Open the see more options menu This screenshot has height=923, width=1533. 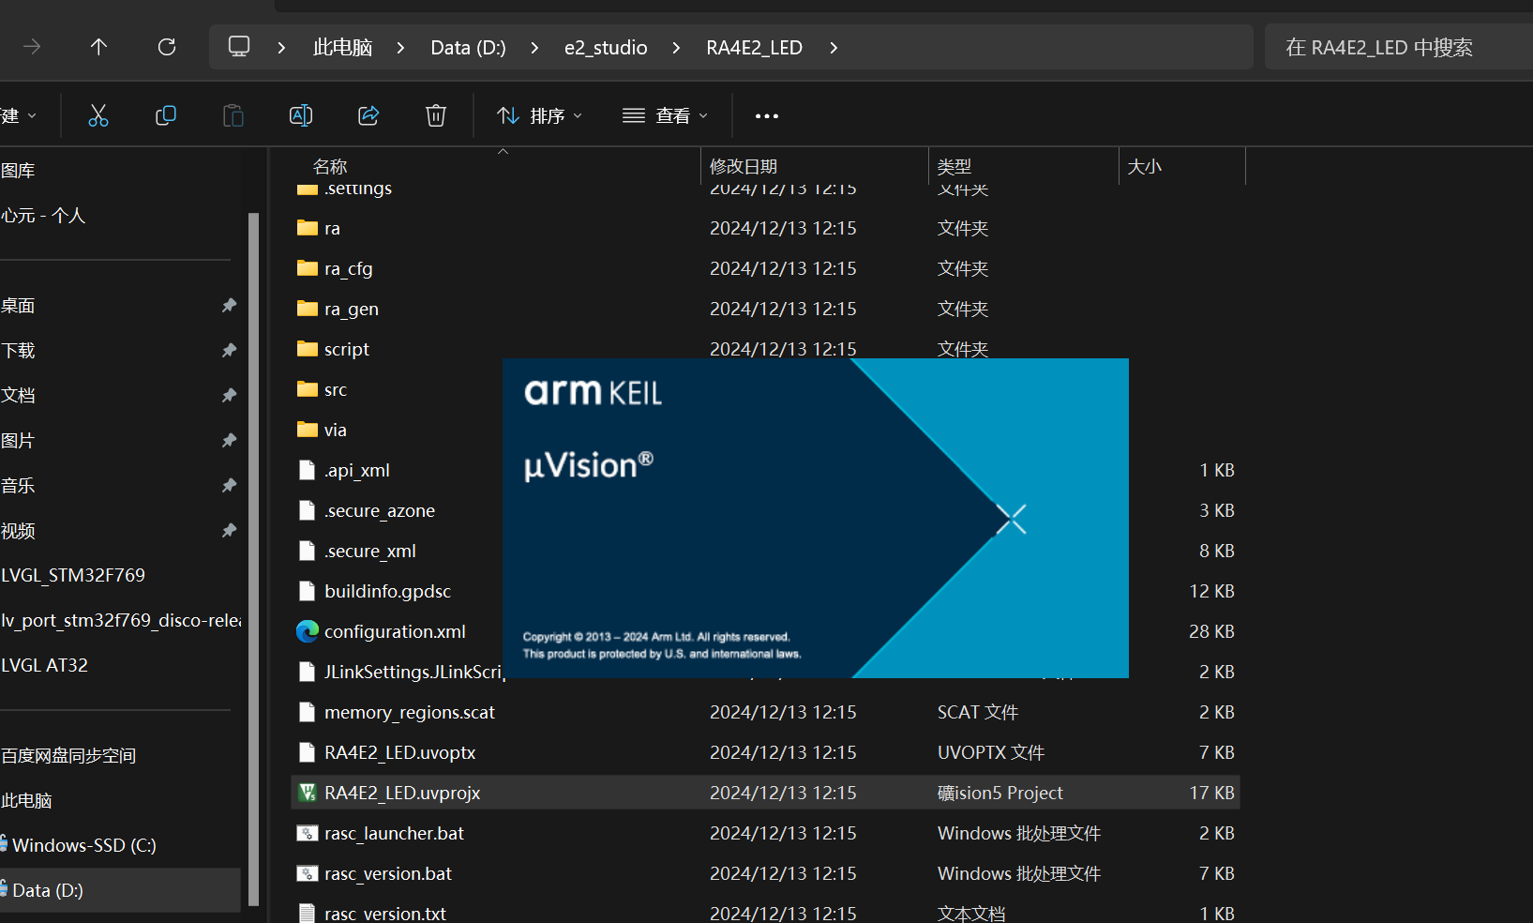[x=767, y=116]
